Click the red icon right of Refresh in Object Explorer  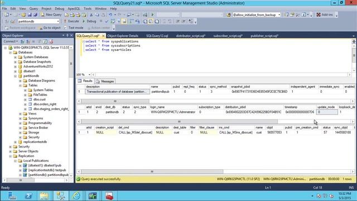point(51,41)
